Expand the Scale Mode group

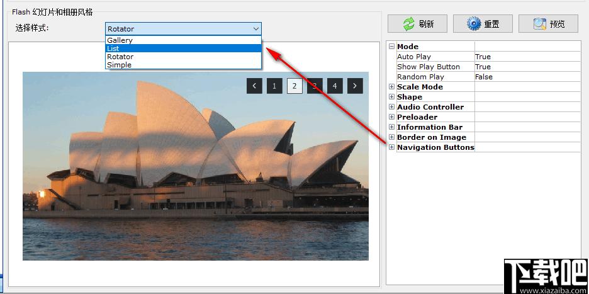tap(391, 87)
